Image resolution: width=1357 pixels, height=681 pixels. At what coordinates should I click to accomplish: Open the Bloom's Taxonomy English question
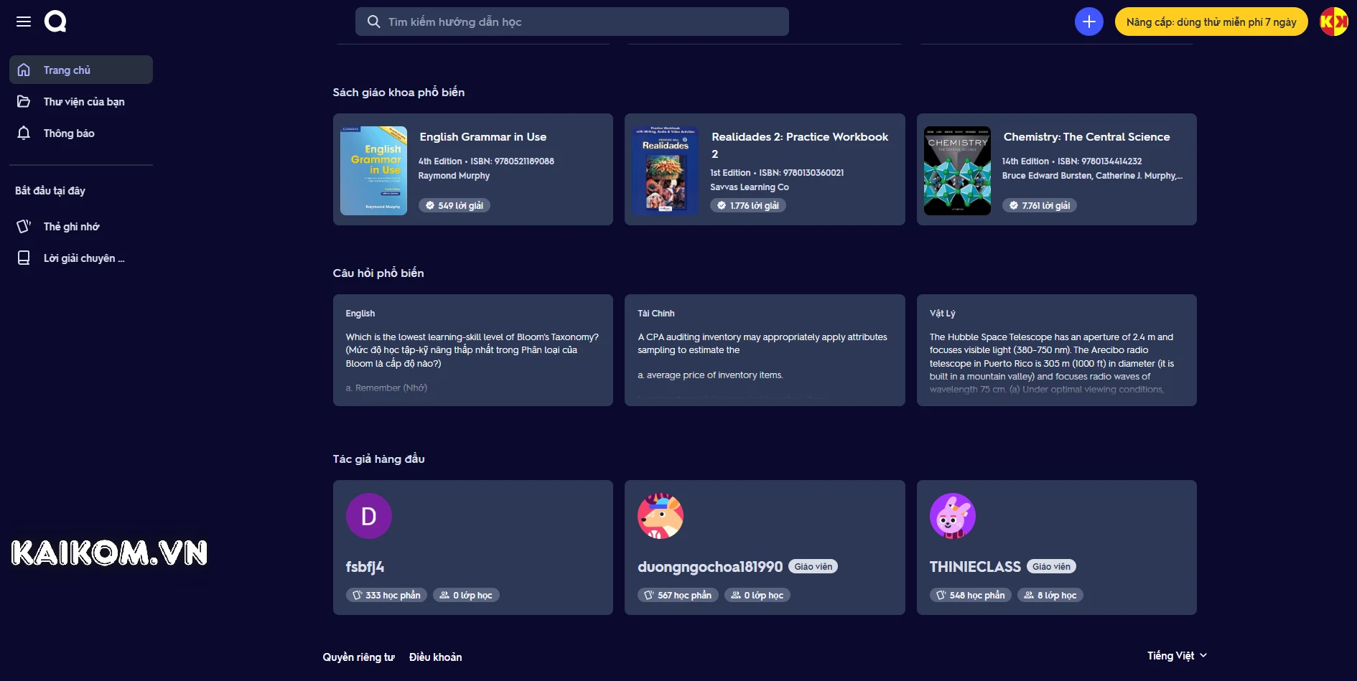[472, 350]
